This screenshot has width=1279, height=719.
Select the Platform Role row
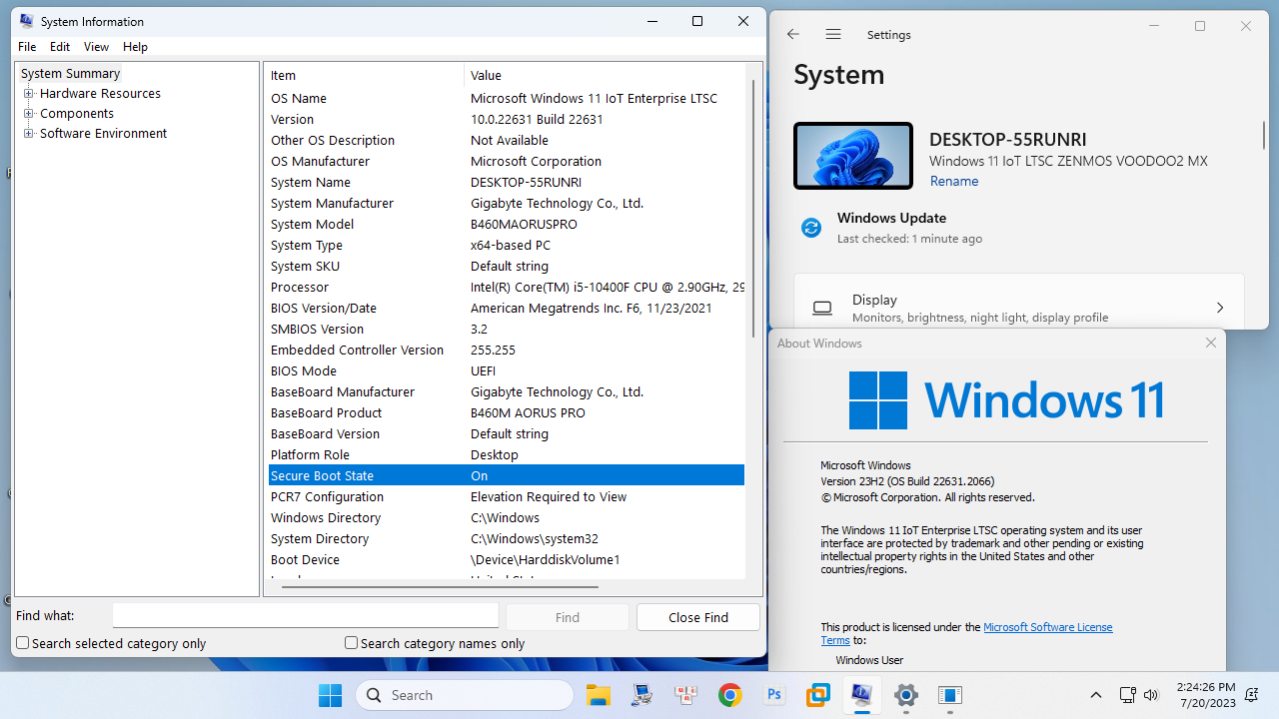point(506,454)
